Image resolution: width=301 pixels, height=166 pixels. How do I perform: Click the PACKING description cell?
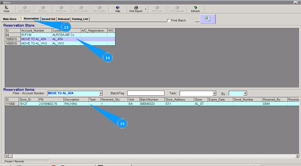click(76, 104)
